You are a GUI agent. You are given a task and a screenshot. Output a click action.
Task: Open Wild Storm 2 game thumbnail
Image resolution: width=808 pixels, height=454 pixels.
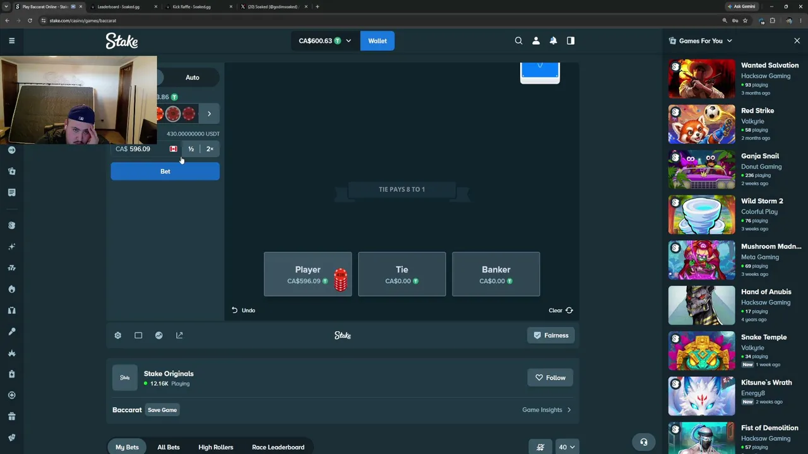(x=702, y=215)
